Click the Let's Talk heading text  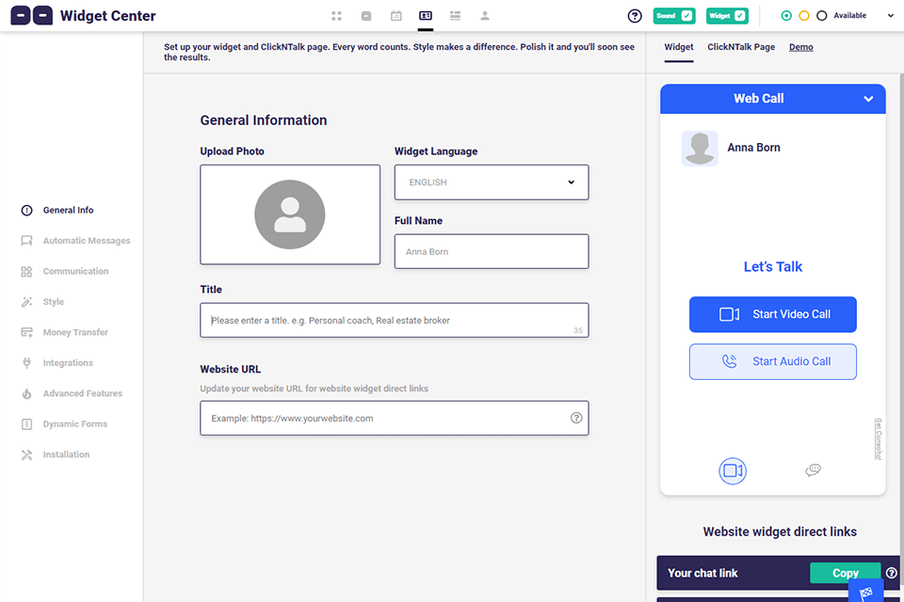(772, 267)
